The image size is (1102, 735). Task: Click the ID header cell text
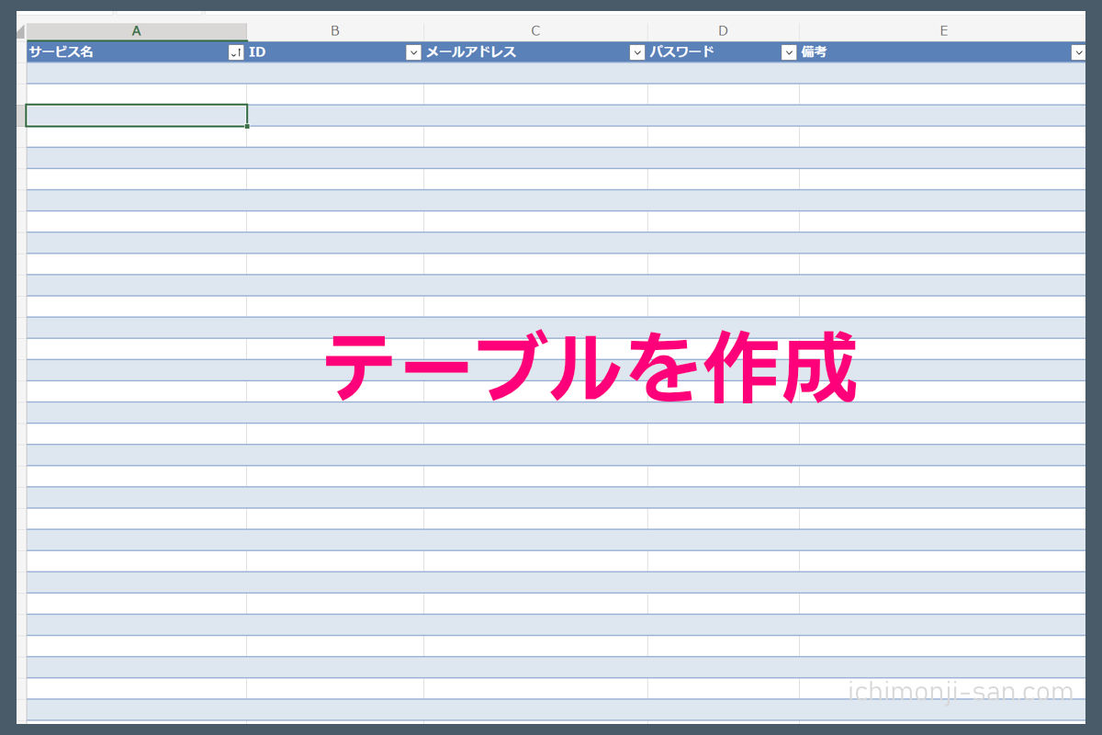(x=257, y=52)
